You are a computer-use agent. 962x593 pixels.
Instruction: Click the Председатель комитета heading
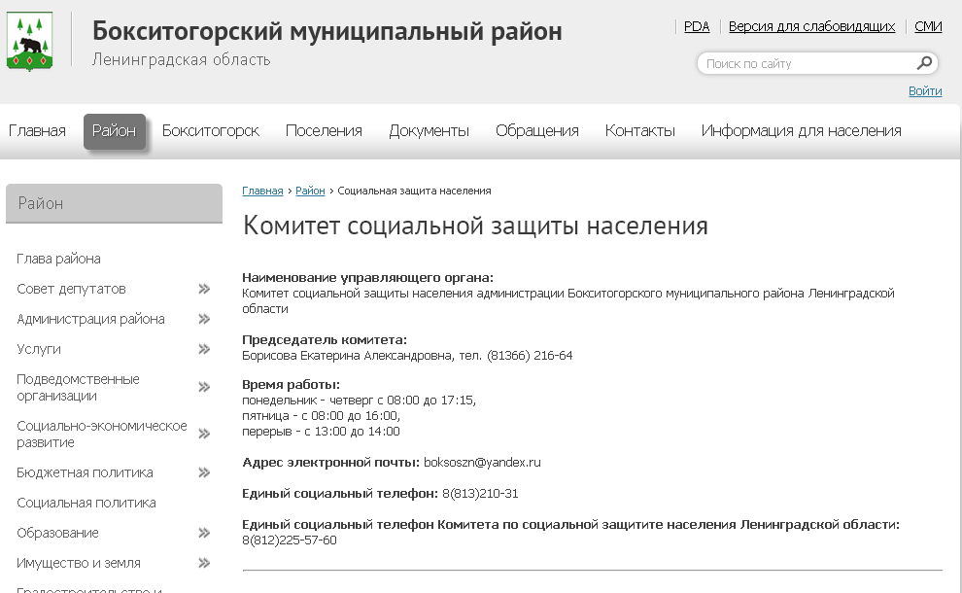click(x=325, y=340)
